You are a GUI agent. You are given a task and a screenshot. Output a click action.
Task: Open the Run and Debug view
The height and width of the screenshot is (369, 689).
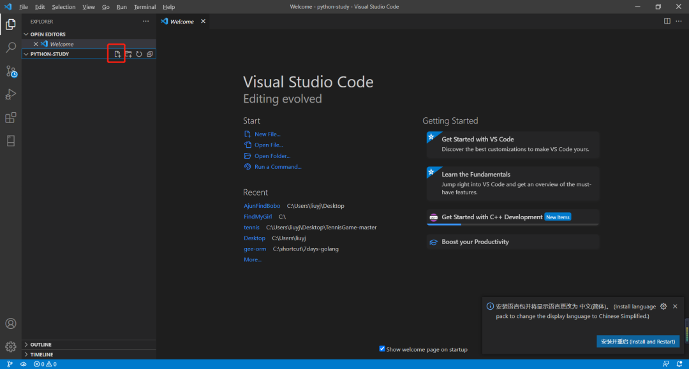[11, 94]
